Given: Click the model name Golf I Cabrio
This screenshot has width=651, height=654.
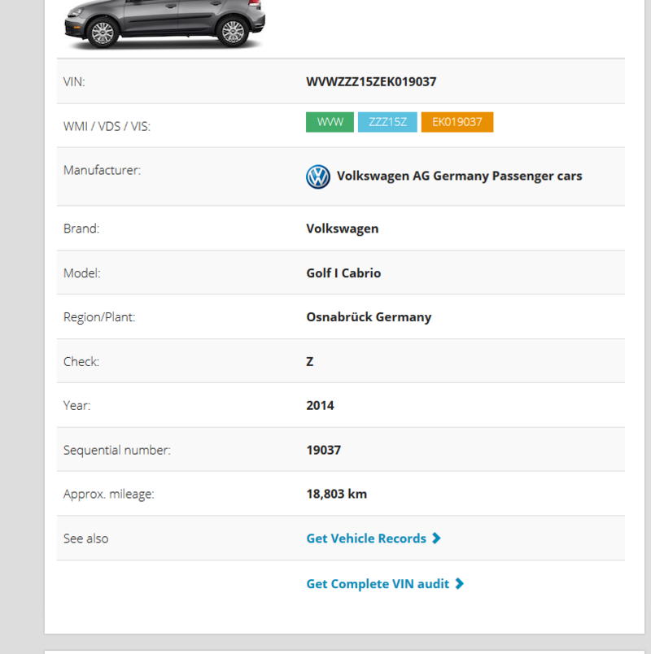Looking at the screenshot, I should (x=343, y=273).
